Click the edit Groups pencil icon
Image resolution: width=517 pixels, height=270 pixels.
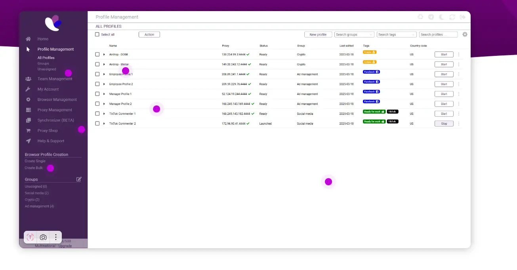pyautogui.click(x=79, y=179)
